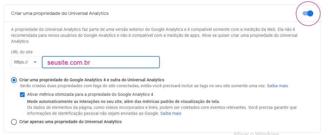This screenshot has height=135, width=329.
Task: Click the arrow beside https://
Action: coord(35,62)
